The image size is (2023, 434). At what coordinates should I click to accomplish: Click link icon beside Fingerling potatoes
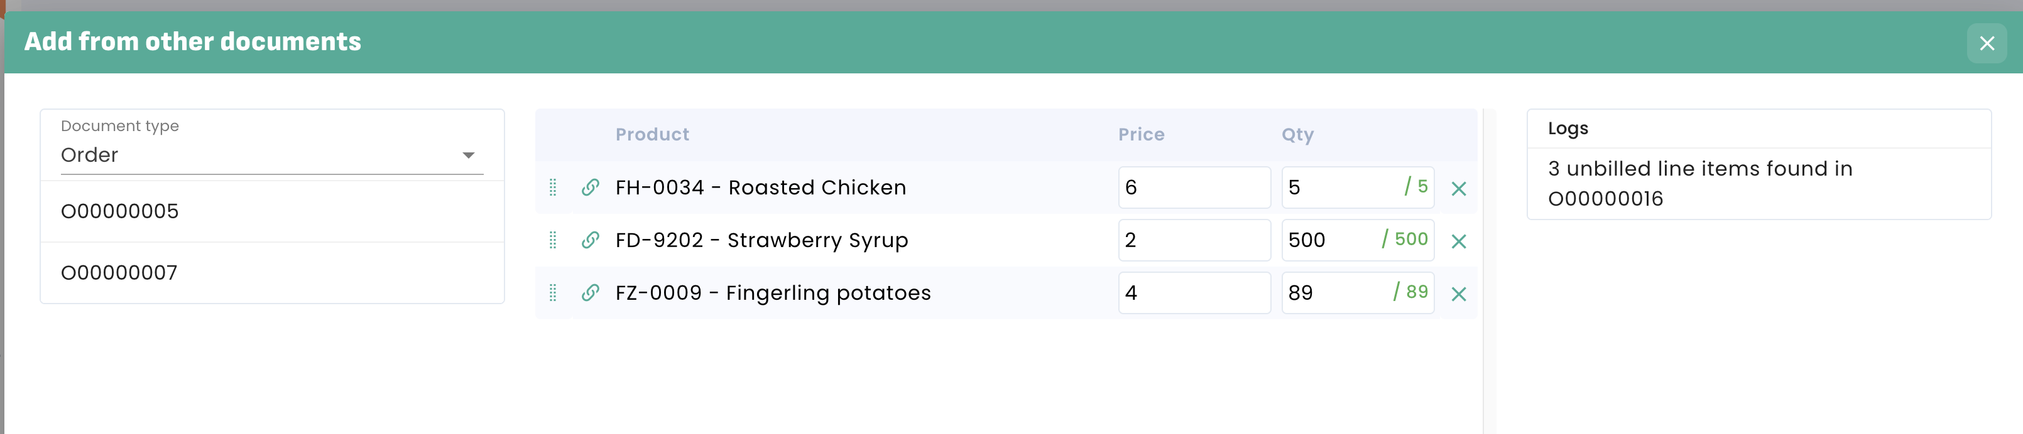tap(591, 293)
